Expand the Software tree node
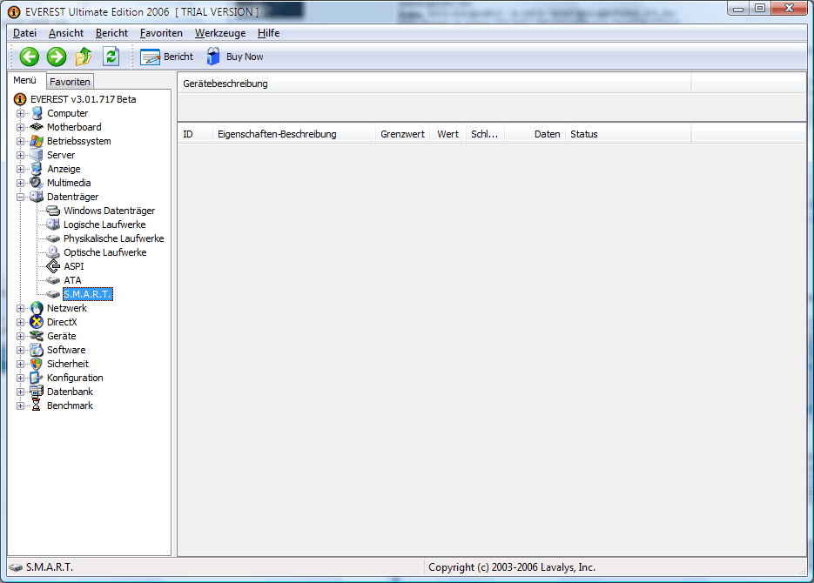Screen dimensions: 814x583 coord(20,350)
